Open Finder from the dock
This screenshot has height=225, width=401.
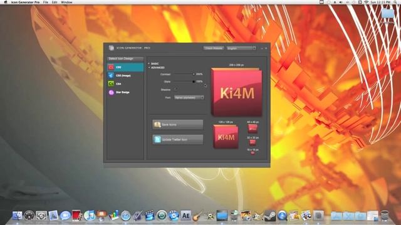(17, 216)
